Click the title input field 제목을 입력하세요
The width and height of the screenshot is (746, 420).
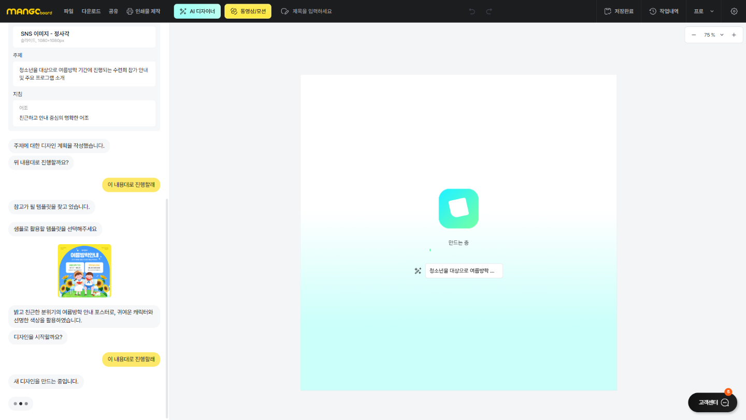(312, 11)
